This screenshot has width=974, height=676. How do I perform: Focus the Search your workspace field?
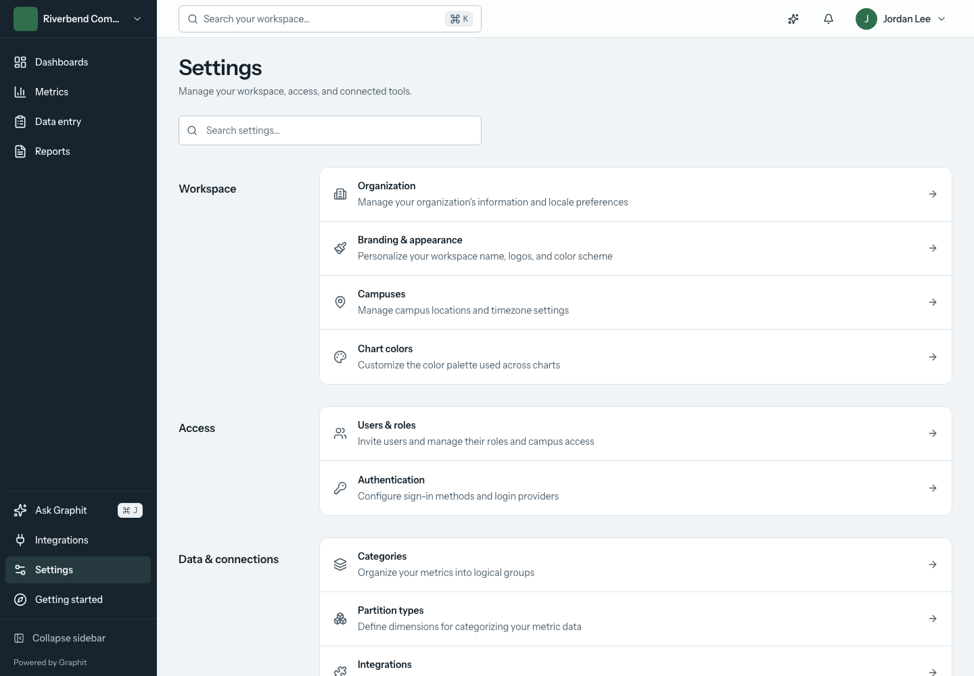click(330, 19)
